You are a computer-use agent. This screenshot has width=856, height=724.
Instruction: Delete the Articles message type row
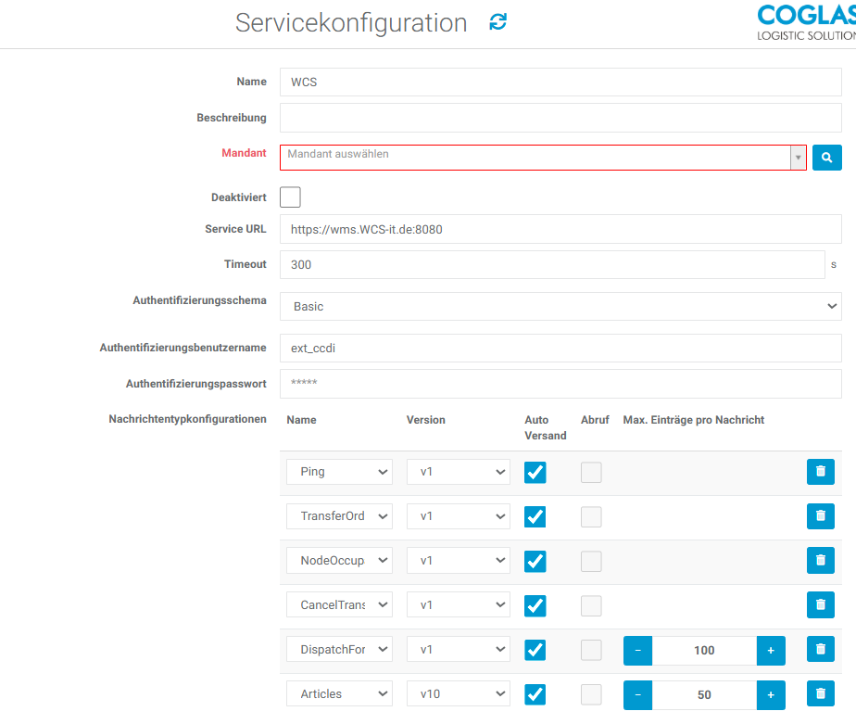[x=820, y=693]
